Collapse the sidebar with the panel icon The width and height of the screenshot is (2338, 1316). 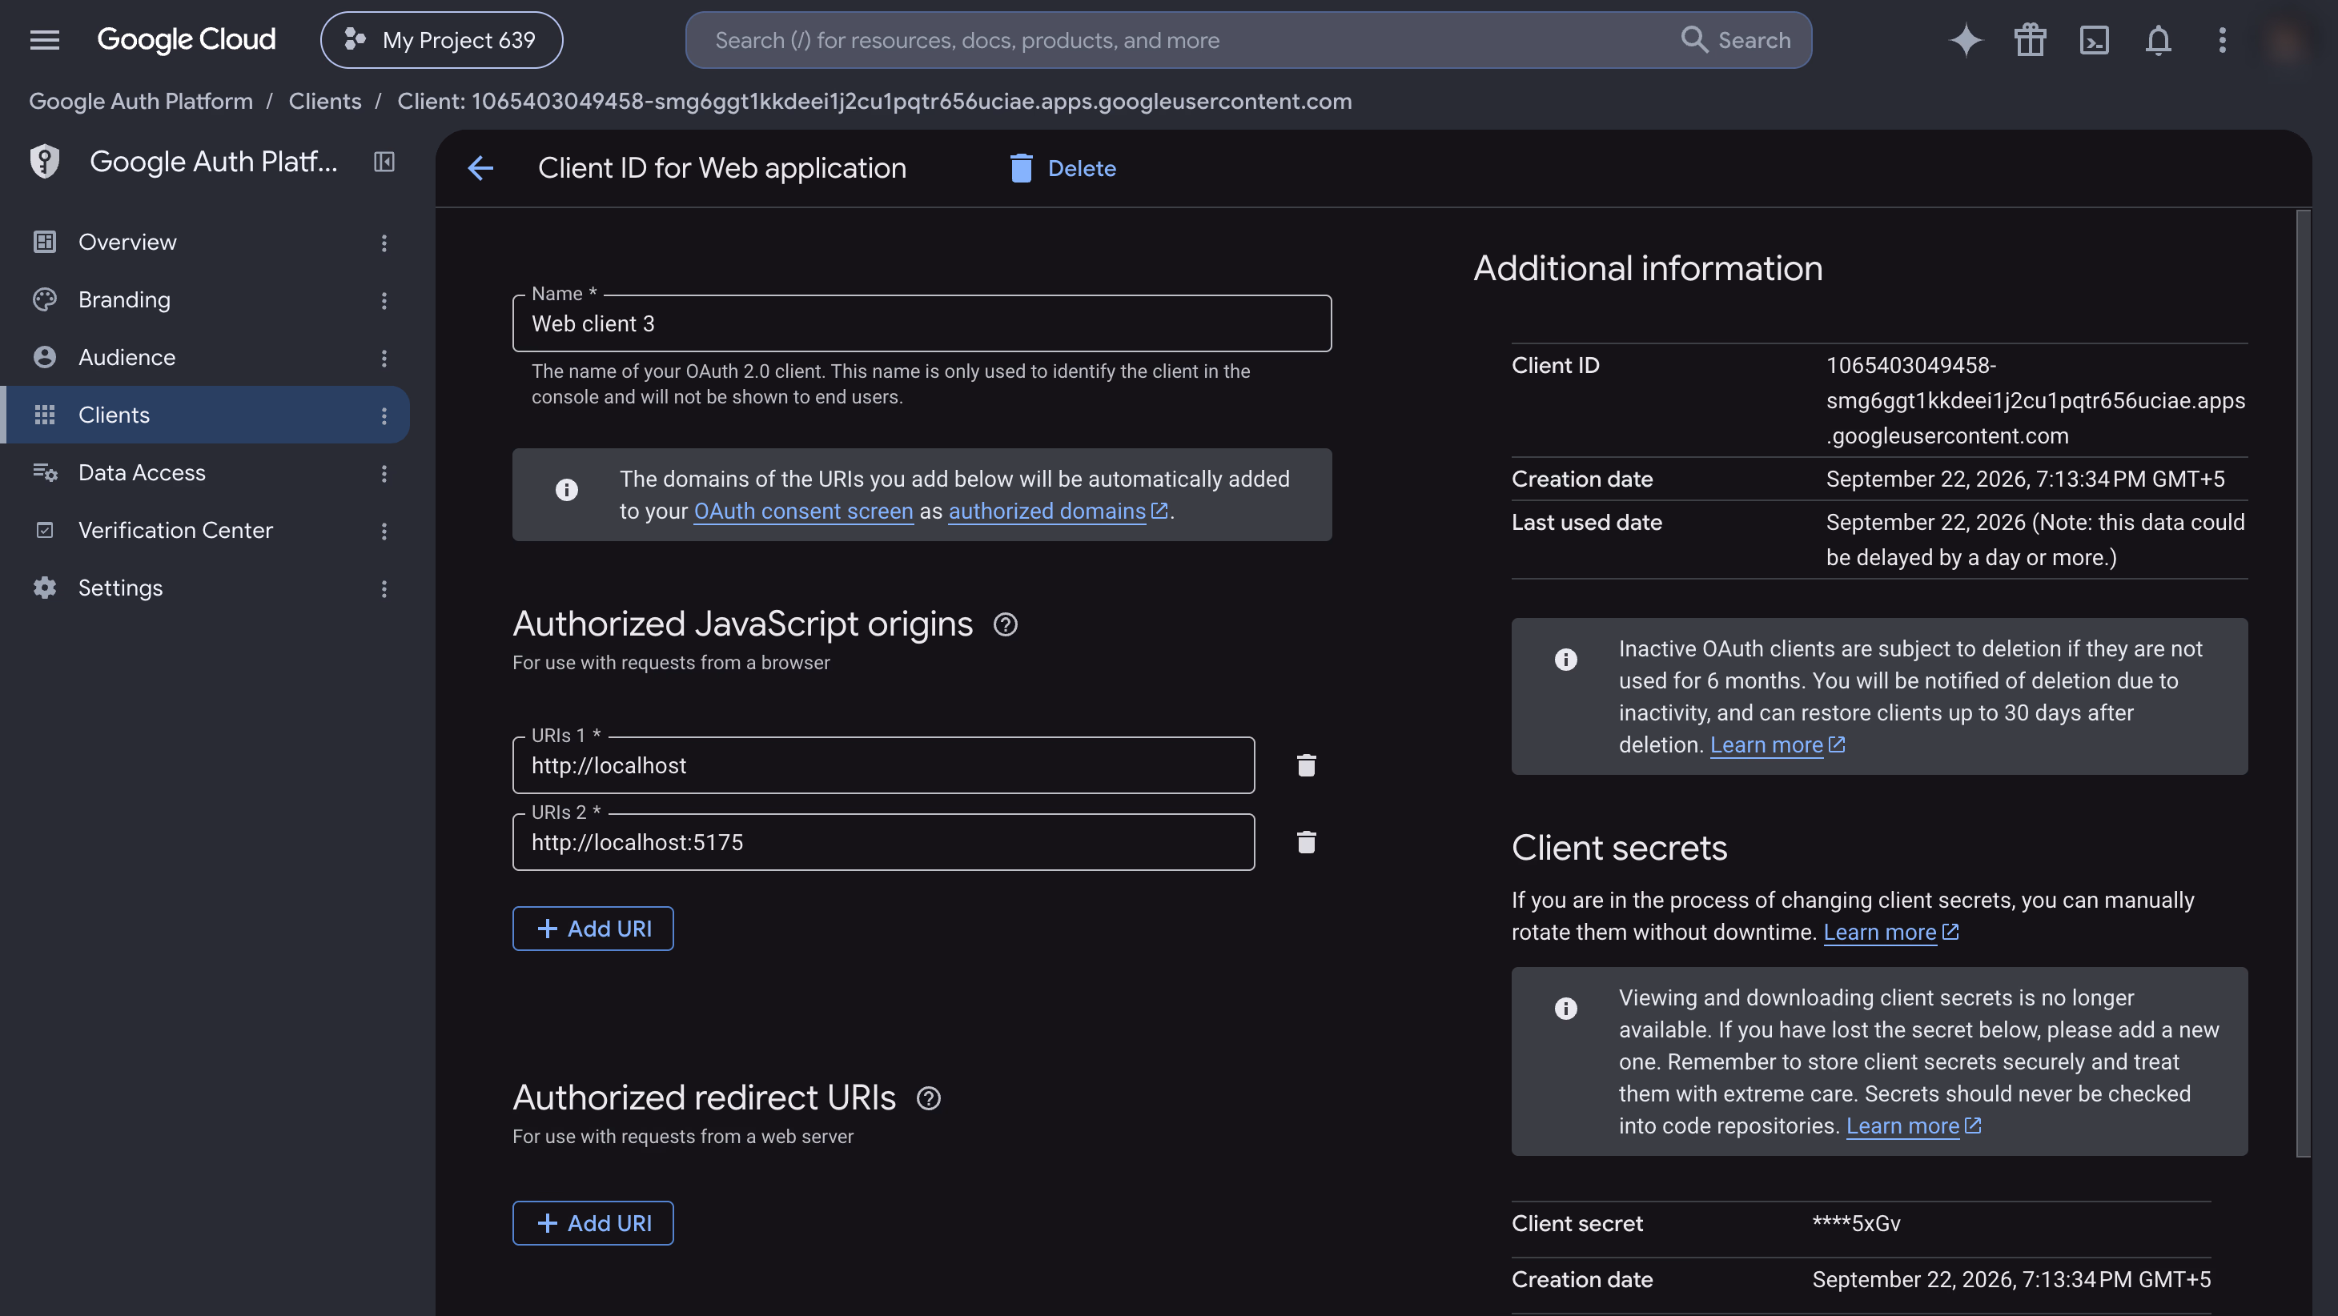384,162
